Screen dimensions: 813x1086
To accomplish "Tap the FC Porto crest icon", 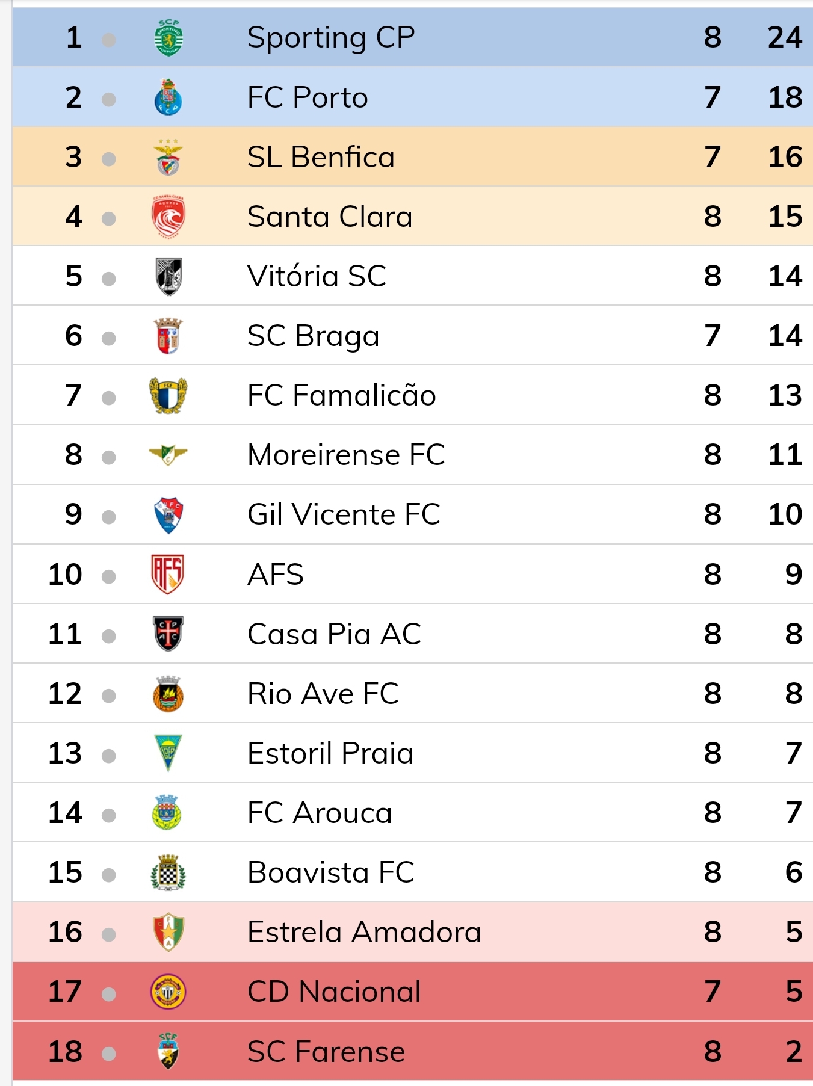I will point(168,97).
